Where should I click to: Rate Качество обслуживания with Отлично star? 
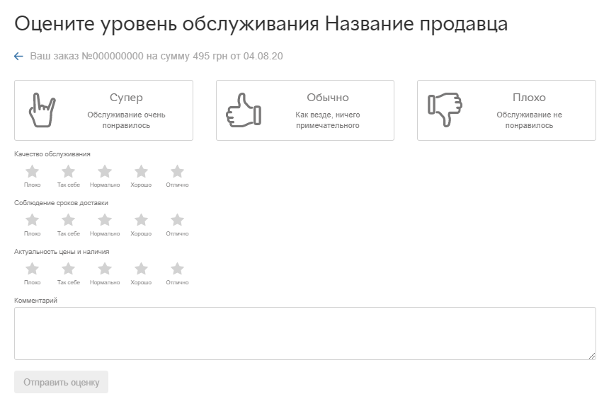click(x=177, y=171)
